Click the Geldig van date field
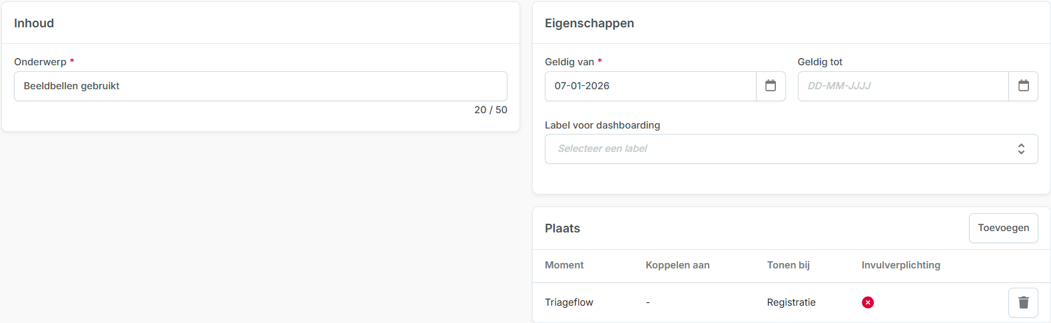The height and width of the screenshot is (323, 1051). pyautogui.click(x=650, y=86)
